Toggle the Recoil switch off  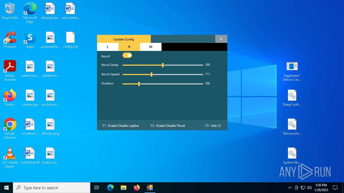pos(127,55)
